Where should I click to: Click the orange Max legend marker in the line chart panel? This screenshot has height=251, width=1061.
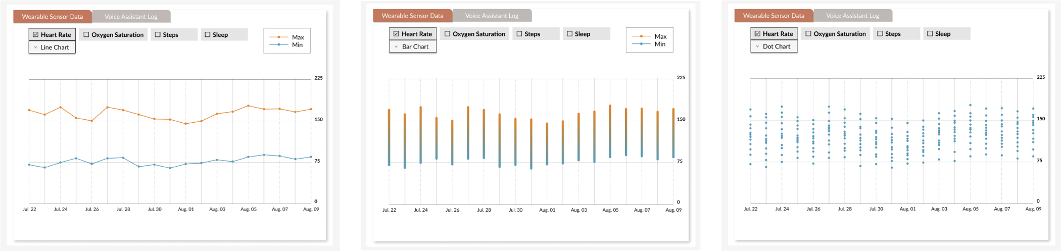[x=279, y=37]
